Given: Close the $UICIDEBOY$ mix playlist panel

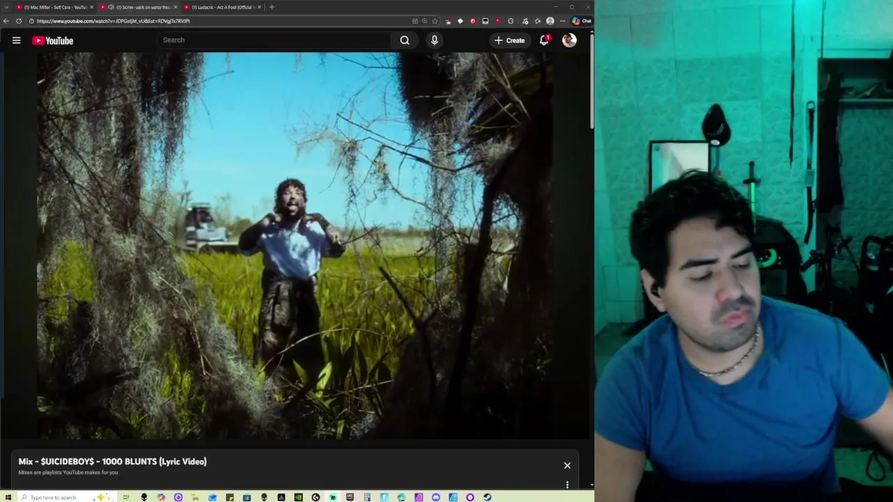Looking at the screenshot, I should point(567,465).
